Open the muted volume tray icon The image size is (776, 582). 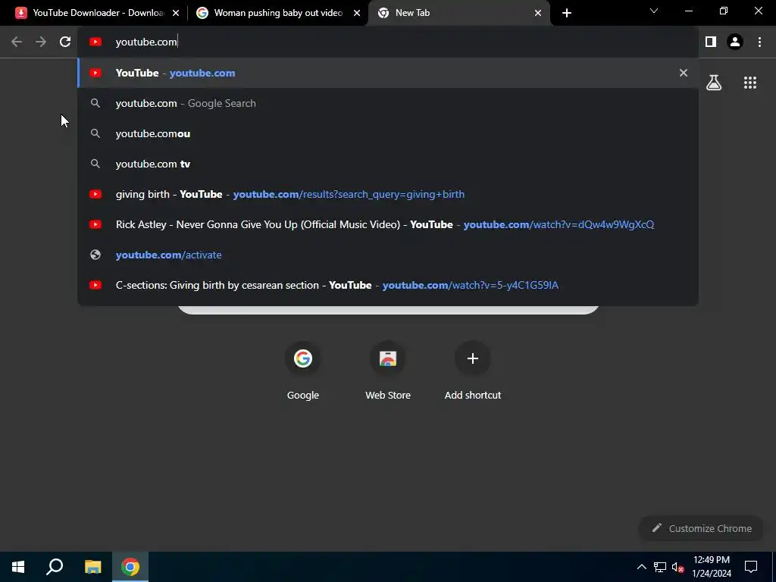point(678,567)
